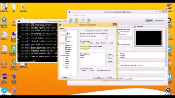Switch to Snapshots view in VirtualBox
The image size is (175, 98).
(x=159, y=21)
